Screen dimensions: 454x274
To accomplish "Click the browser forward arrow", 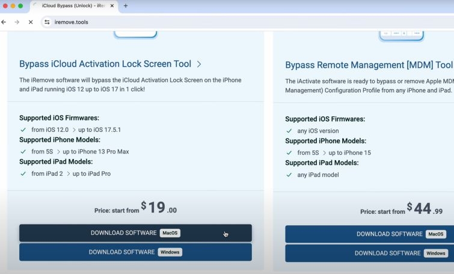I will coord(17,22).
